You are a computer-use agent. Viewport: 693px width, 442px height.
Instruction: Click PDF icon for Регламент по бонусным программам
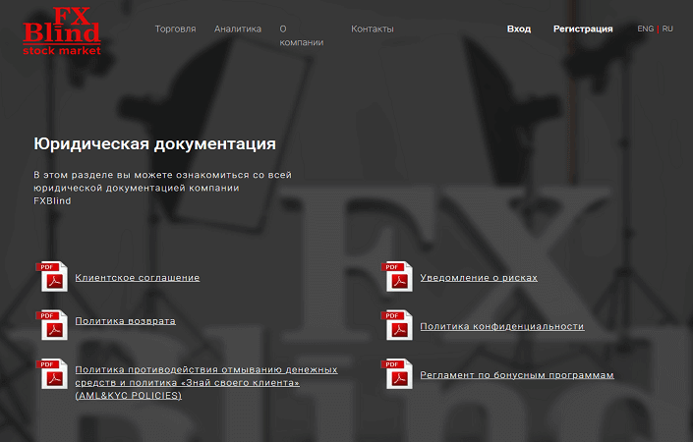tap(397, 374)
